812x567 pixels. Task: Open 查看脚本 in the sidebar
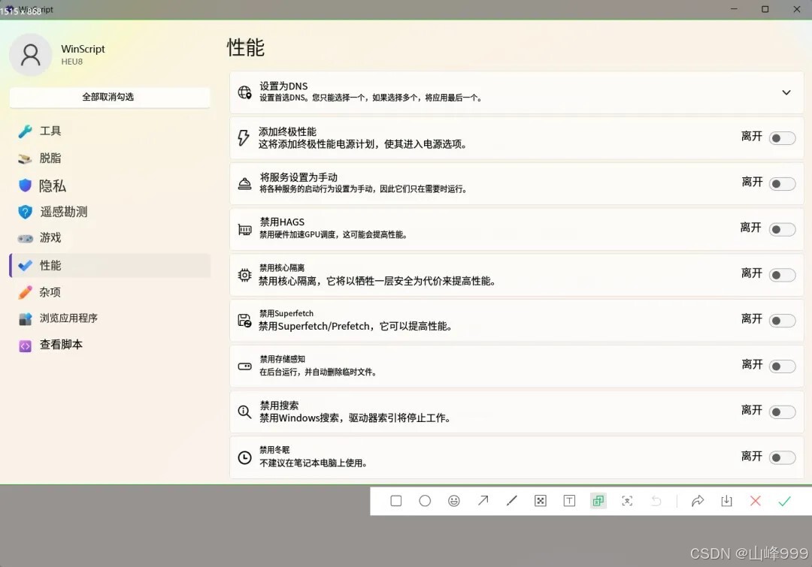[110, 345]
